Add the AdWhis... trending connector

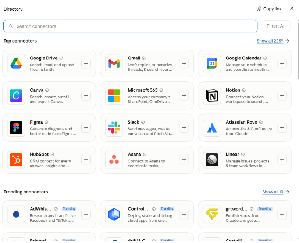click(x=86, y=214)
